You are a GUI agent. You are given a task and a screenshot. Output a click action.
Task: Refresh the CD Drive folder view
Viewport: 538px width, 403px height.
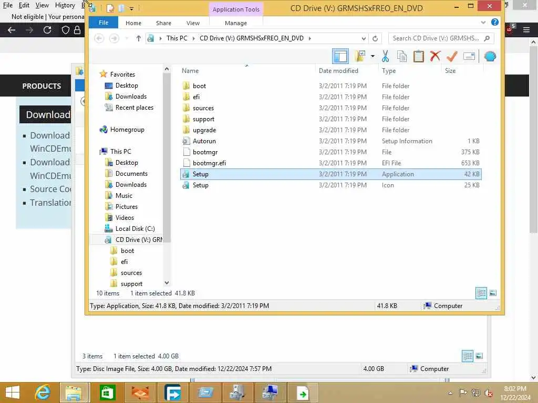(375, 38)
